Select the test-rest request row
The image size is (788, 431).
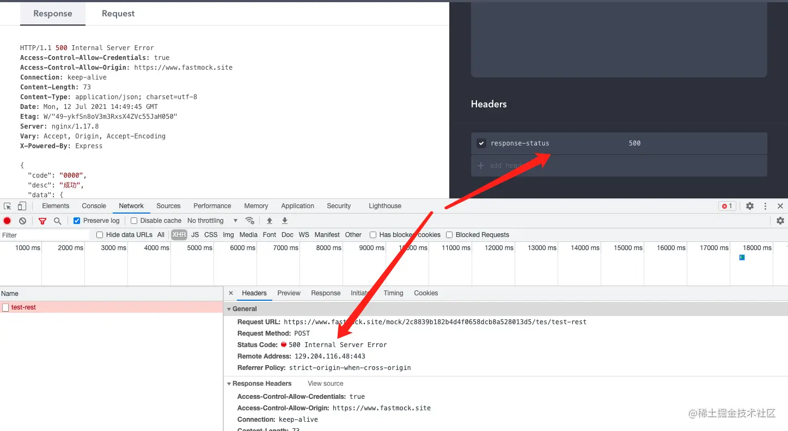111,307
